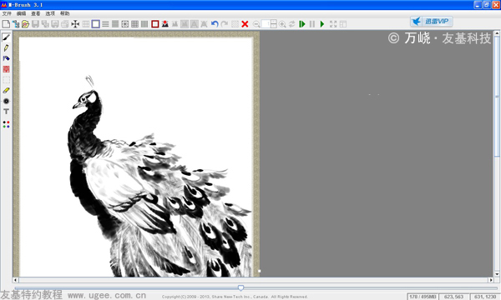This screenshot has width=501, height=300.
Task: Toggle the fullscreen expand icon
Action: [333, 24]
